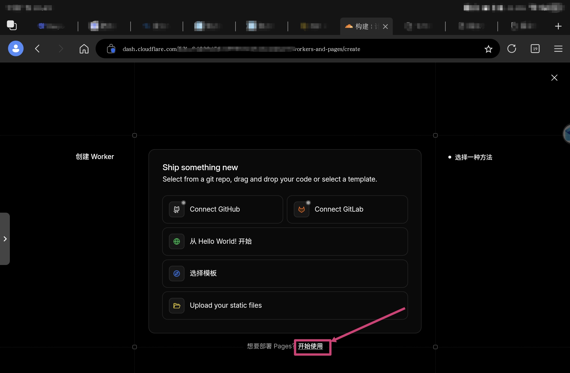Open the tab overview stack icon
The width and height of the screenshot is (570, 373).
click(12, 25)
